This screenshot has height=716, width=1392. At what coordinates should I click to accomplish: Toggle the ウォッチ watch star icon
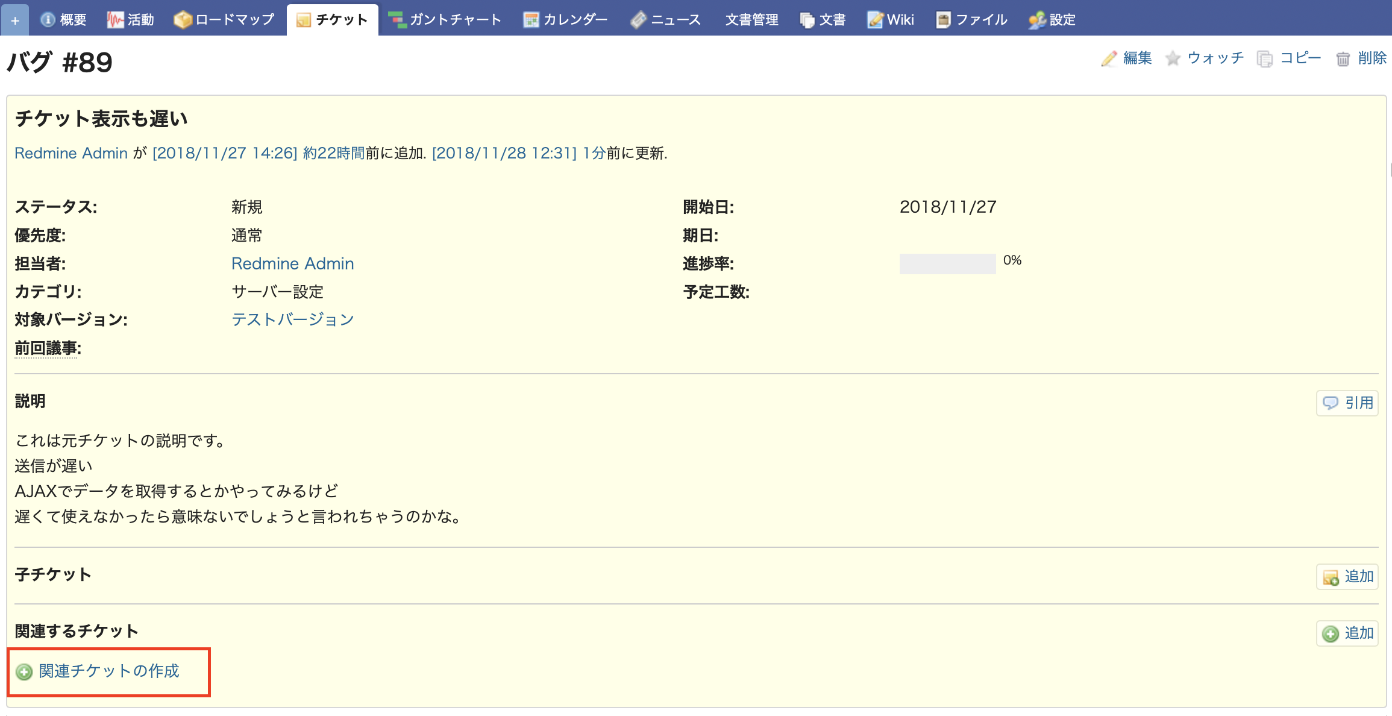[x=1173, y=58]
